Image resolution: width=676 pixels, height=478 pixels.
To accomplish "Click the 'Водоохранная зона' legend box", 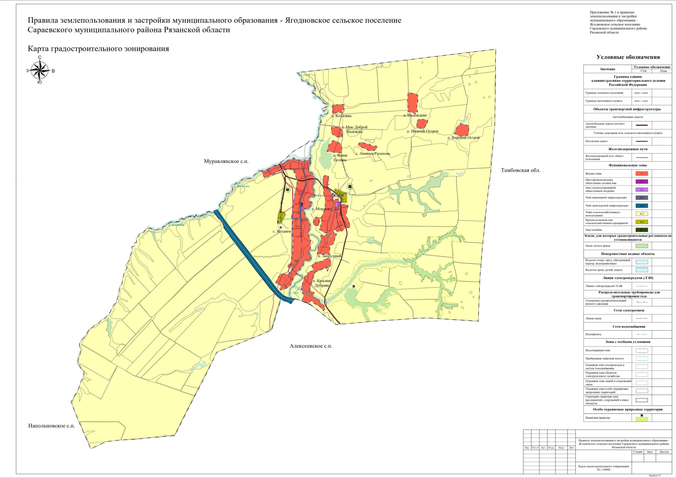I will (x=641, y=351).
